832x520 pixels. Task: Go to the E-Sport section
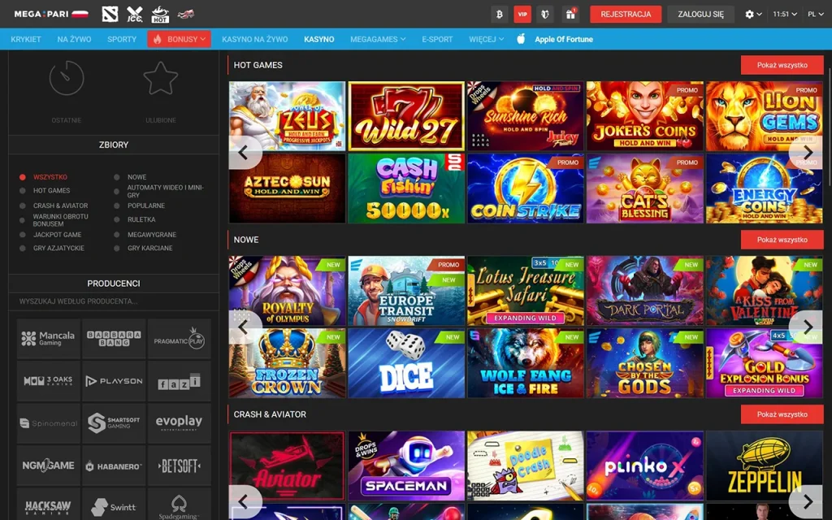437,39
